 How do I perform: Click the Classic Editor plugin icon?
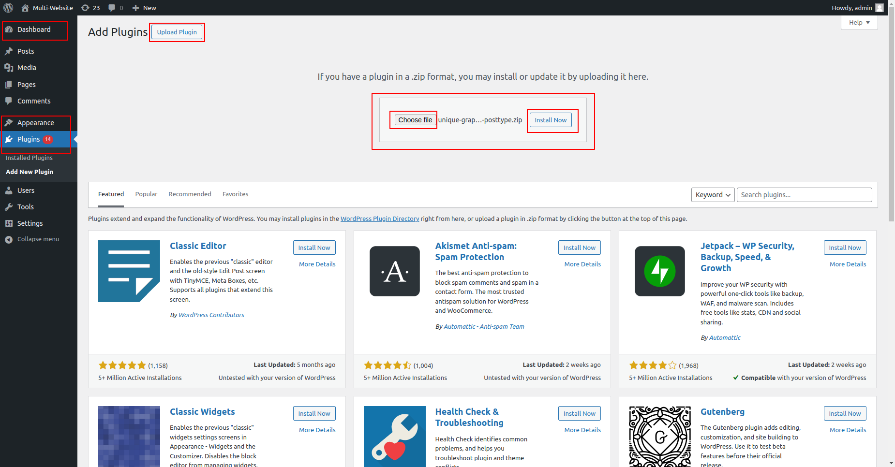point(129,271)
